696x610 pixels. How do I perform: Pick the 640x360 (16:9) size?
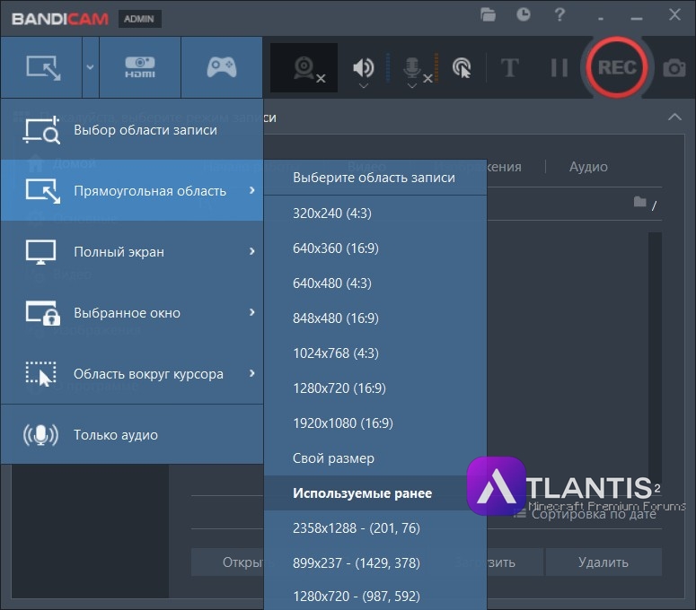pyautogui.click(x=375, y=248)
